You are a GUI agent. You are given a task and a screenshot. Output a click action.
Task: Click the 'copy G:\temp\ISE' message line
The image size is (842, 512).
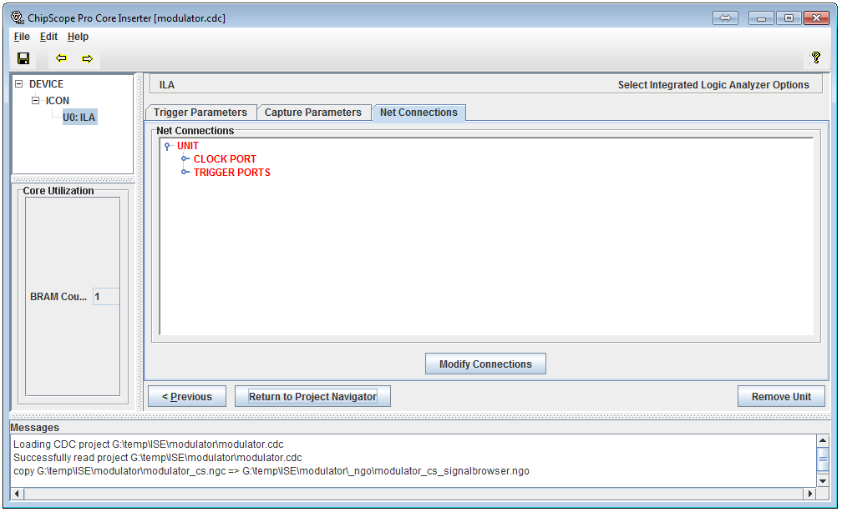point(271,471)
